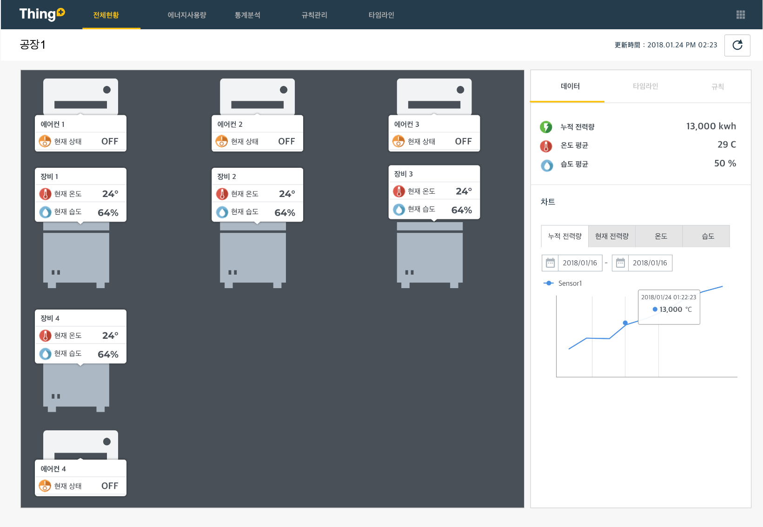The height and width of the screenshot is (527, 763).
Task: Select the 에어컨 3 air conditioner image
Action: point(434,96)
